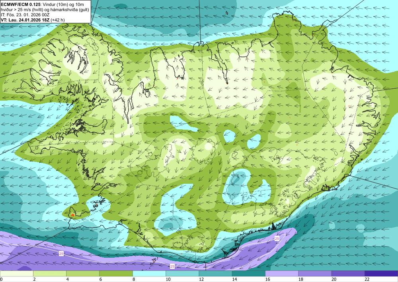Click the 12–14 m/s teal legend swatch
Viewport: 398px width, 282px height.
click(x=215, y=274)
